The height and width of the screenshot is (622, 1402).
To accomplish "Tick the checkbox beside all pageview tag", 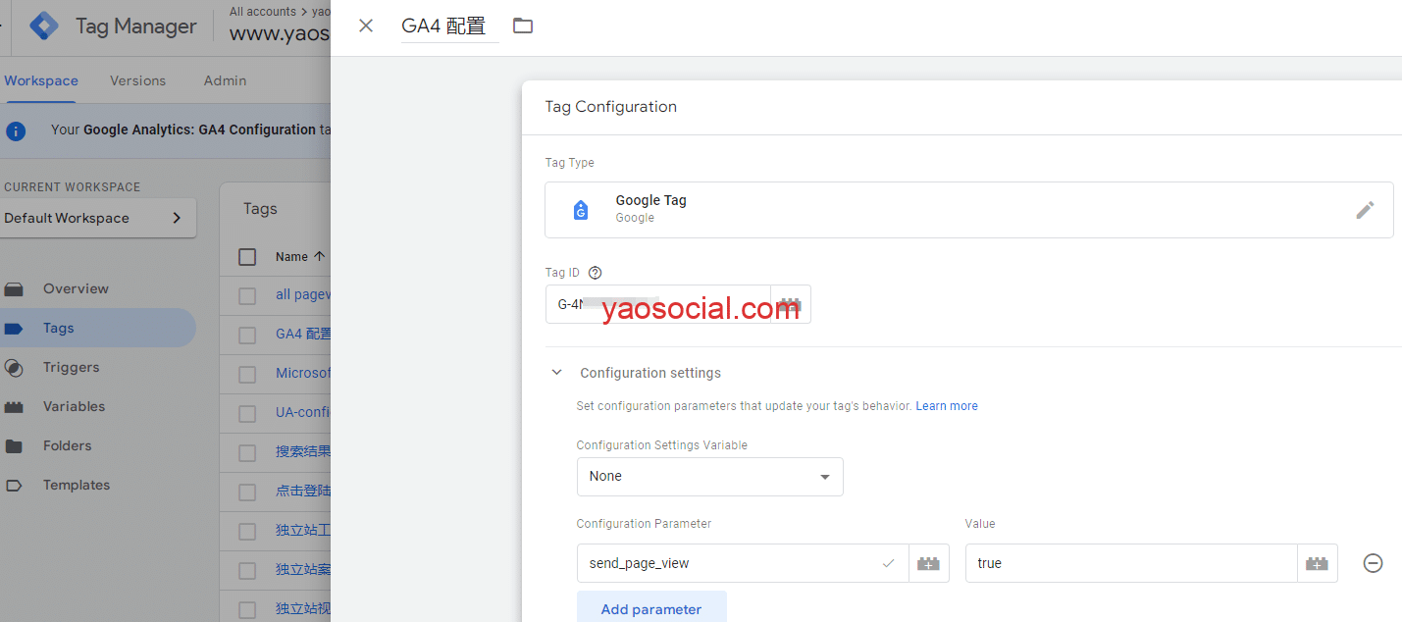I will [x=247, y=295].
